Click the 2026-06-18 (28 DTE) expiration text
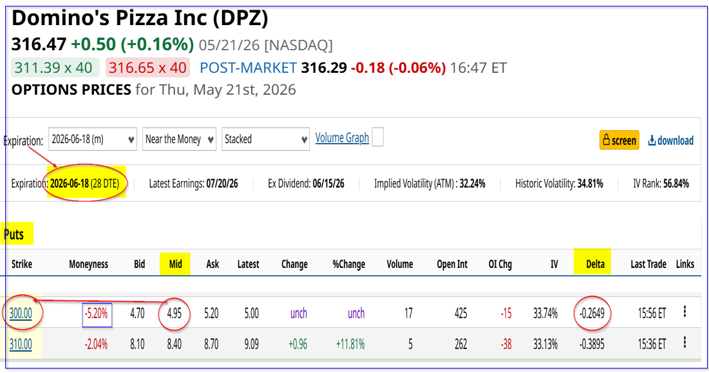 [x=84, y=184]
